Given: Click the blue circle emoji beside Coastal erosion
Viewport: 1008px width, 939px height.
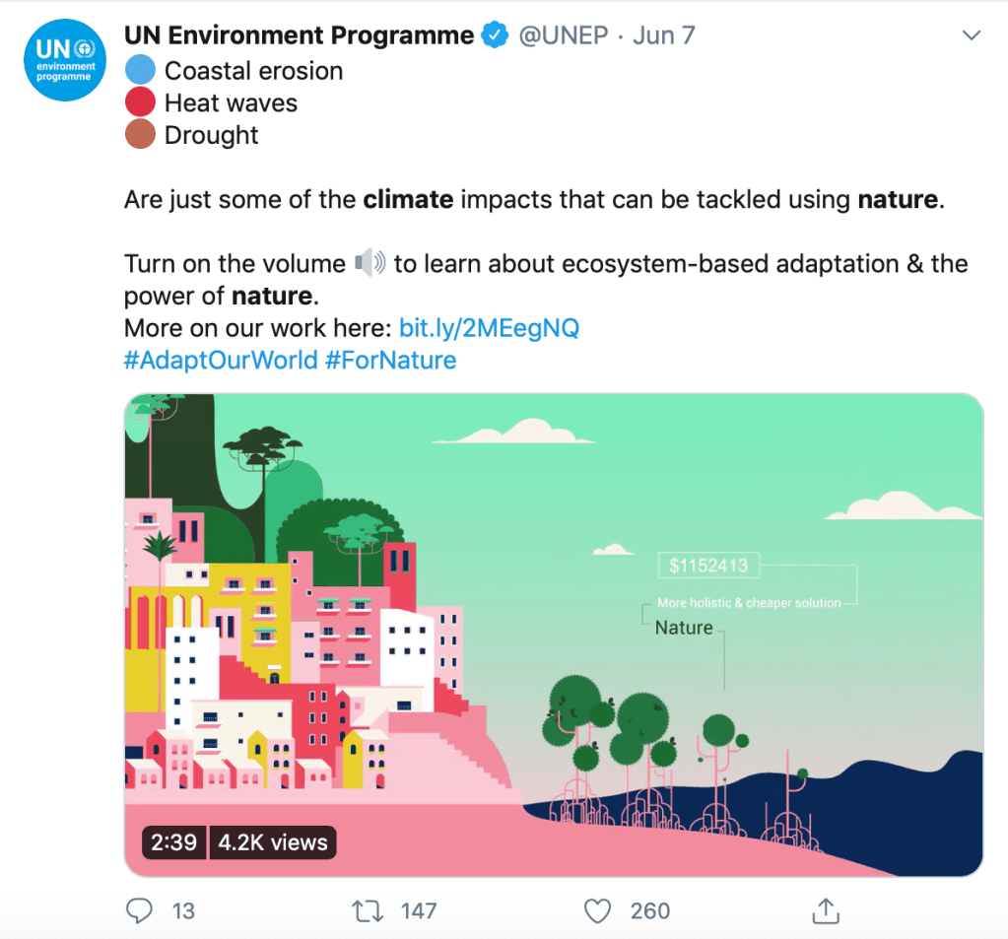Looking at the screenshot, I should [x=141, y=71].
